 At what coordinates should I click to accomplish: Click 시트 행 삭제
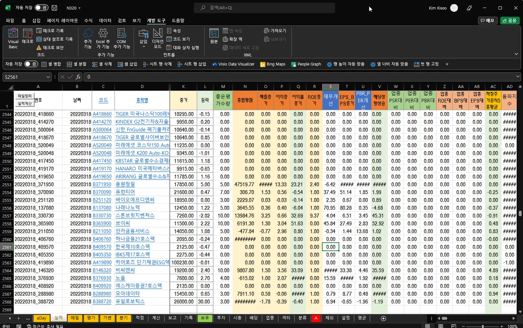tap(157, 64)
